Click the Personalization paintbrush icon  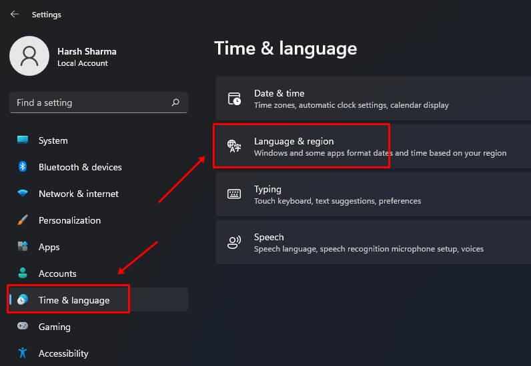click(23, 220)
